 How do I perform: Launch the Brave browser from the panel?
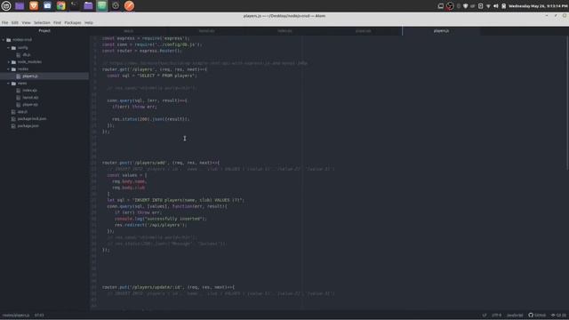pyautogui.click(x=34, y=6)
